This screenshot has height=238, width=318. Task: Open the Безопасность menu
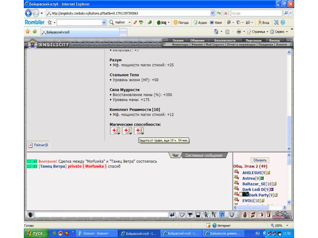coord(225,40)
